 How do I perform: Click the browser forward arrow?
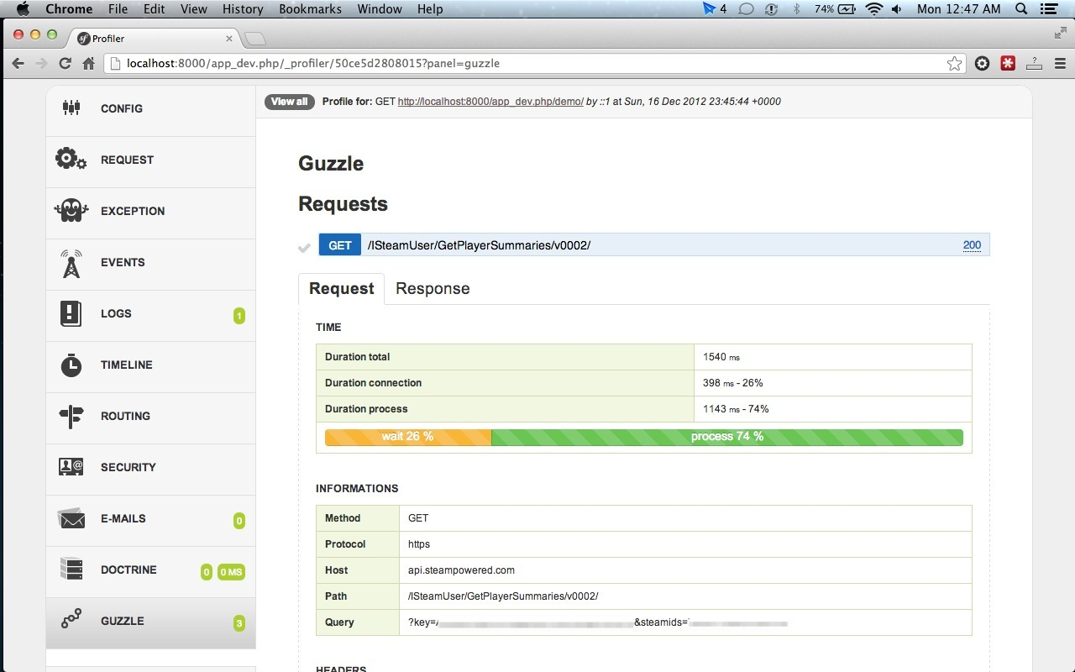tap(41, 63)
